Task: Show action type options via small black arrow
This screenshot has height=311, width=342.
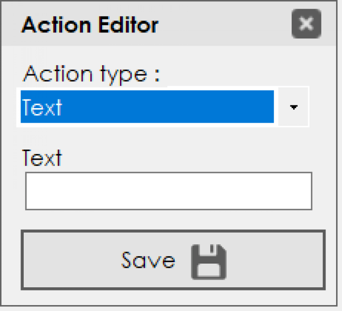Action: (294, 107)
